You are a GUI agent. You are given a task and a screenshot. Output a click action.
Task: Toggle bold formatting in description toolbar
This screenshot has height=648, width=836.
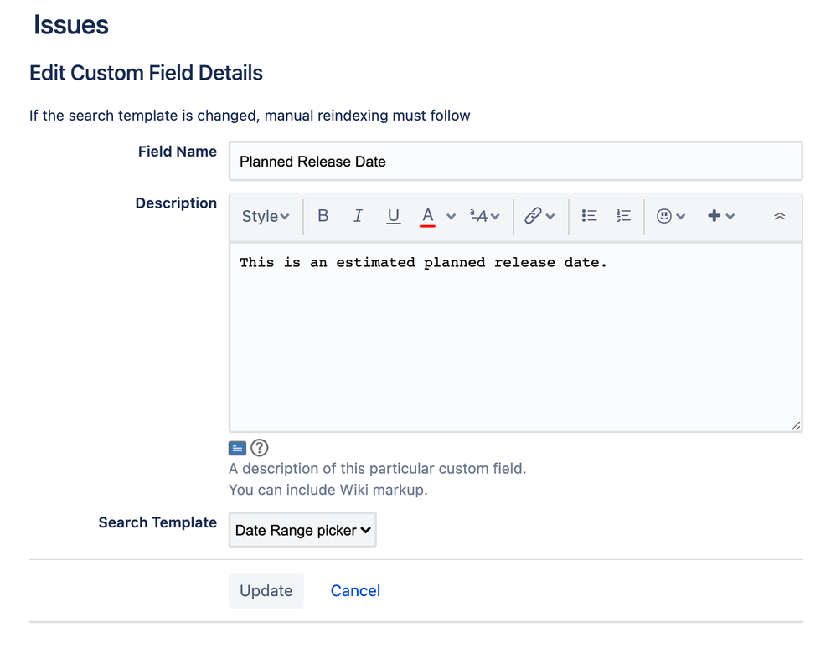tap(323, 216)
